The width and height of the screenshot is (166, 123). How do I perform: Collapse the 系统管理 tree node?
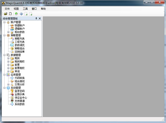4,88
